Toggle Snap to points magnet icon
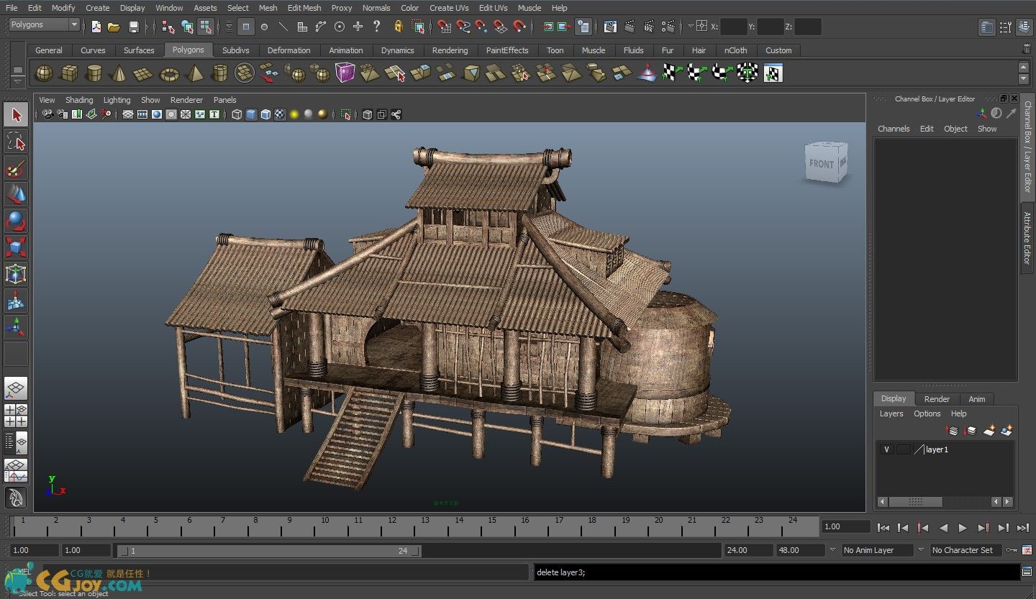The image size is (1036, 599). 481,27
